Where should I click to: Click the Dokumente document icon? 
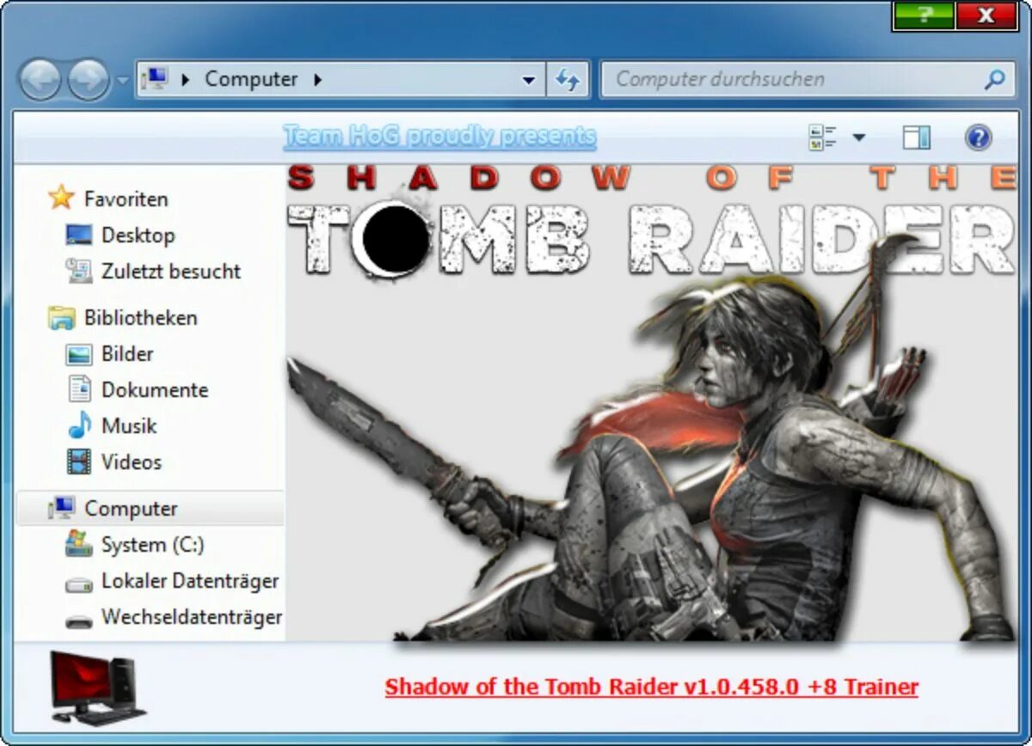coord(79,389)
